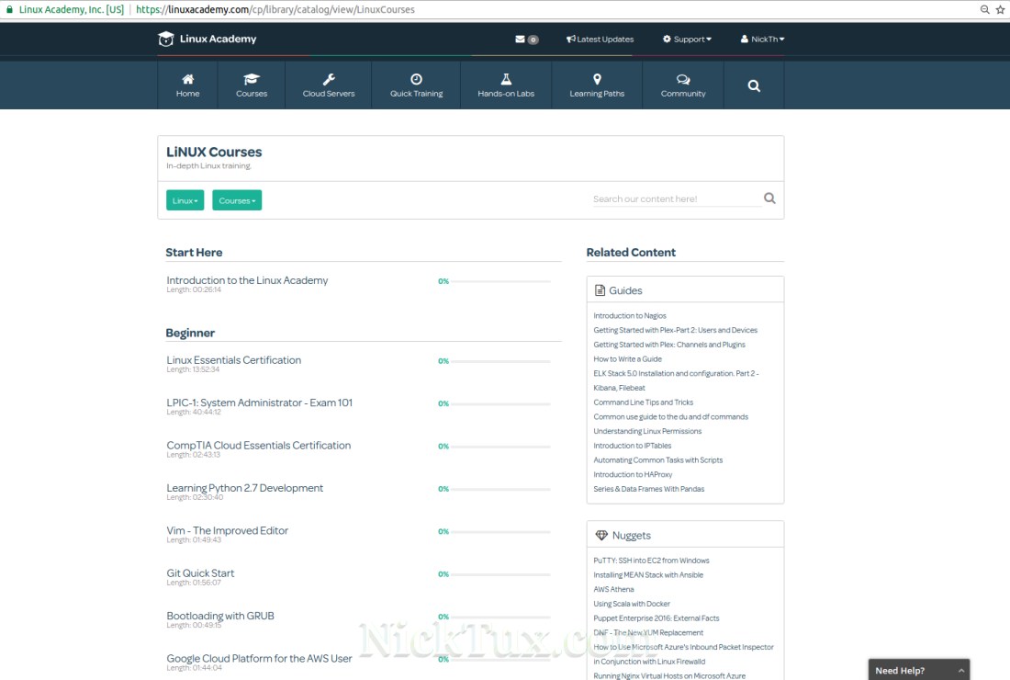1010x680 pixels.
Task: Open the NickTh user account menu
Action: click(x=762, y=40)
